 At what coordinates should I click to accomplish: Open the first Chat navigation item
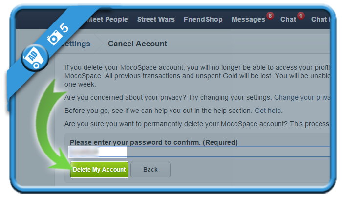click(x=288, y=19)
